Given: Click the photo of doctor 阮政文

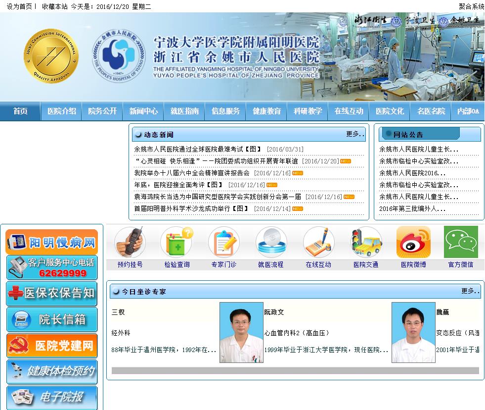Looking at the screenshot, I should click(x=241, y=333).
